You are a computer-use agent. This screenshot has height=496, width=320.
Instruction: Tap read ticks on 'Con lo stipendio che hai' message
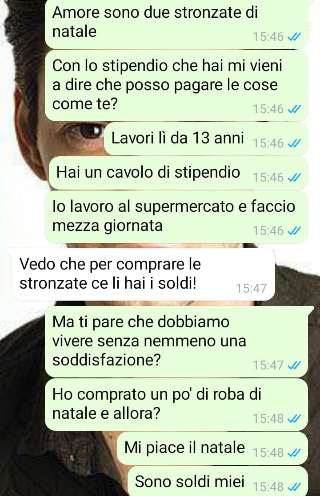294,109
